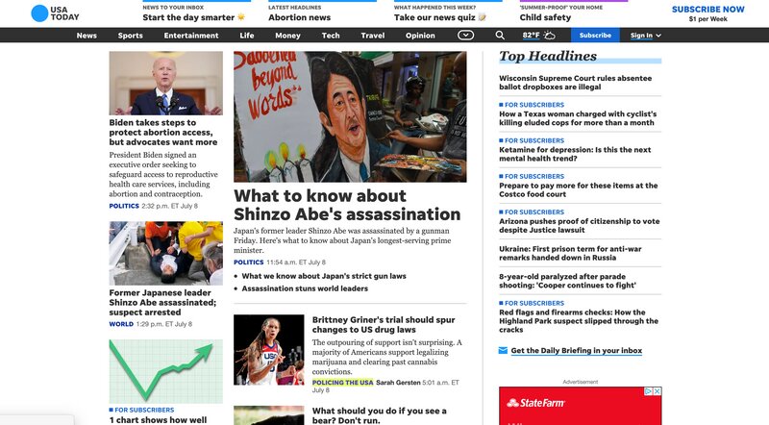
Task: Expand the Sign In dropdown
Action: (645, 36)
